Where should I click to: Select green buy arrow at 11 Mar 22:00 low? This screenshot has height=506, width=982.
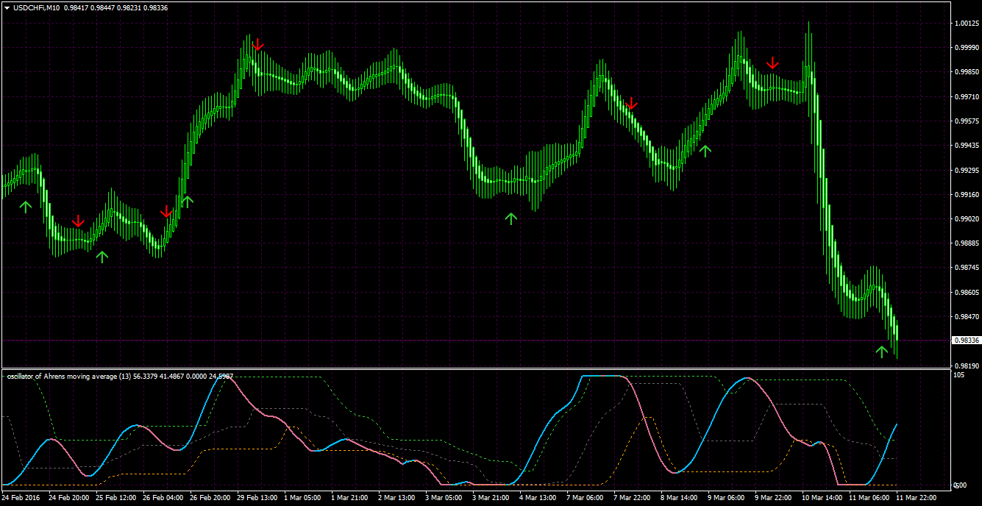click(x=882, y=351)
